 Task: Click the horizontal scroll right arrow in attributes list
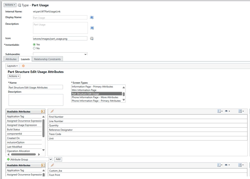tap(39, 154)
